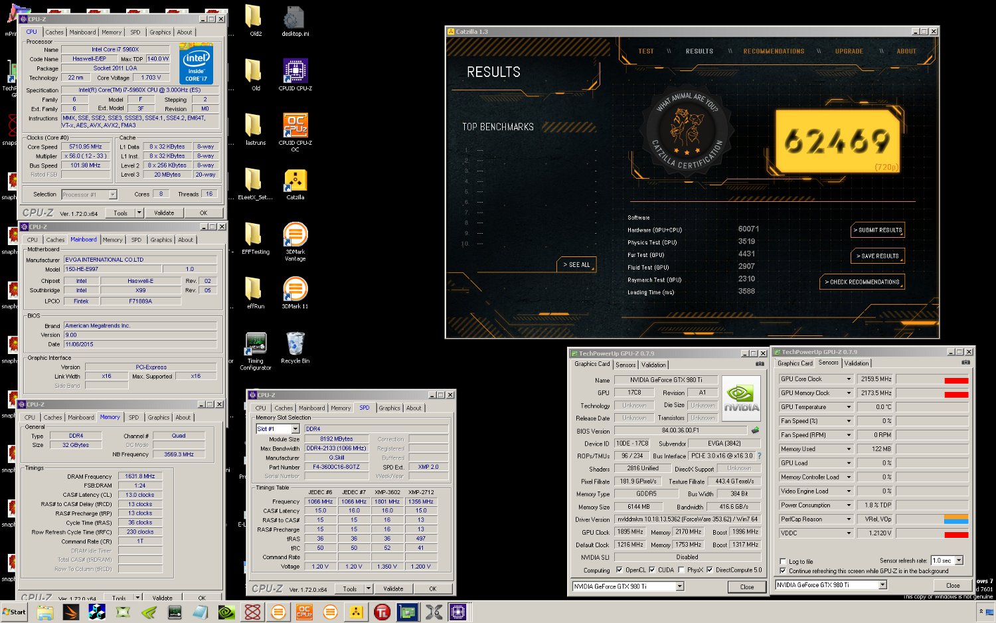Screen dimensions: 996x623
Task: Click Close in GPU-Z Sensors window
Action: [x=953, y=585]
